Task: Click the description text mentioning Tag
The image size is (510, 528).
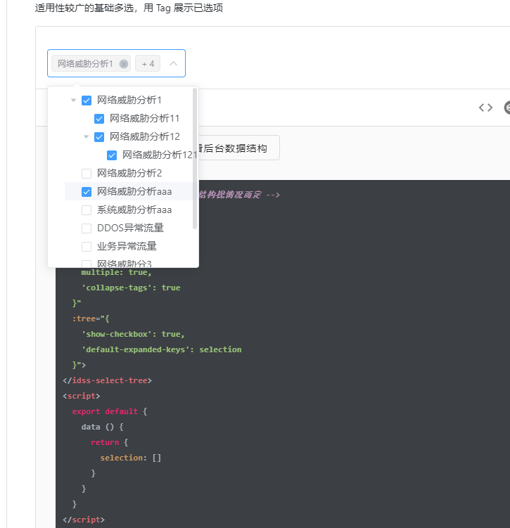Action: pos(129,8)
